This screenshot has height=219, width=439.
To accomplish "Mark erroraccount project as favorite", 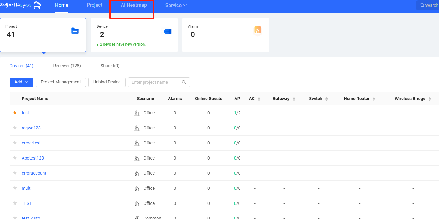I will pyautogui.click(x=15, y=173).
